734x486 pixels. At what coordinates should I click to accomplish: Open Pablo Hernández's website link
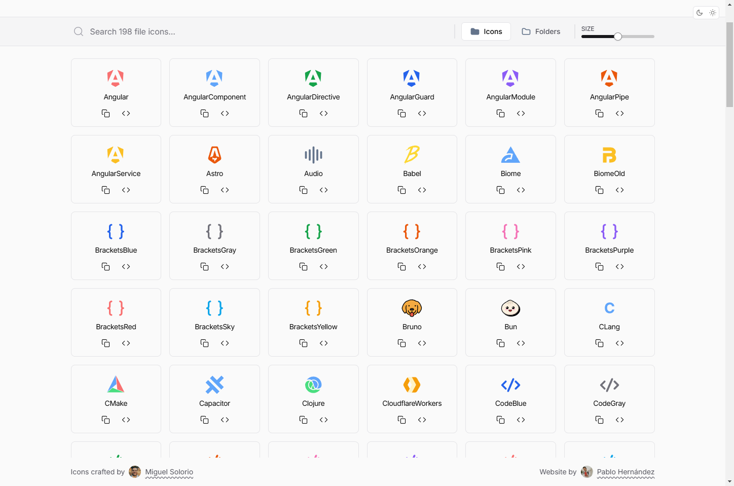[x=626, y=472]
